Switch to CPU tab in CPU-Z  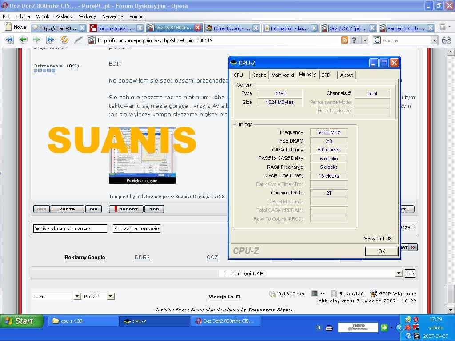tap(239, 75)
